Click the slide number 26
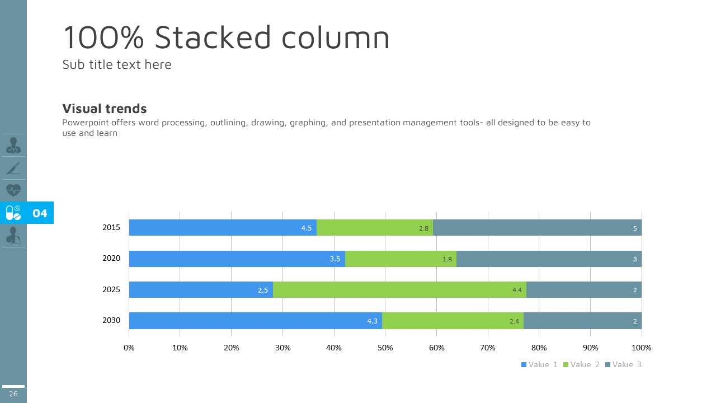Image resolution: width=716 pixels, height=403 pixels. [13, 394]
